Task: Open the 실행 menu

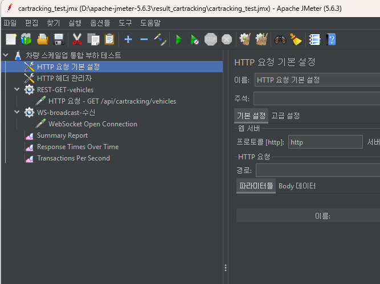Action: point(75,23)
